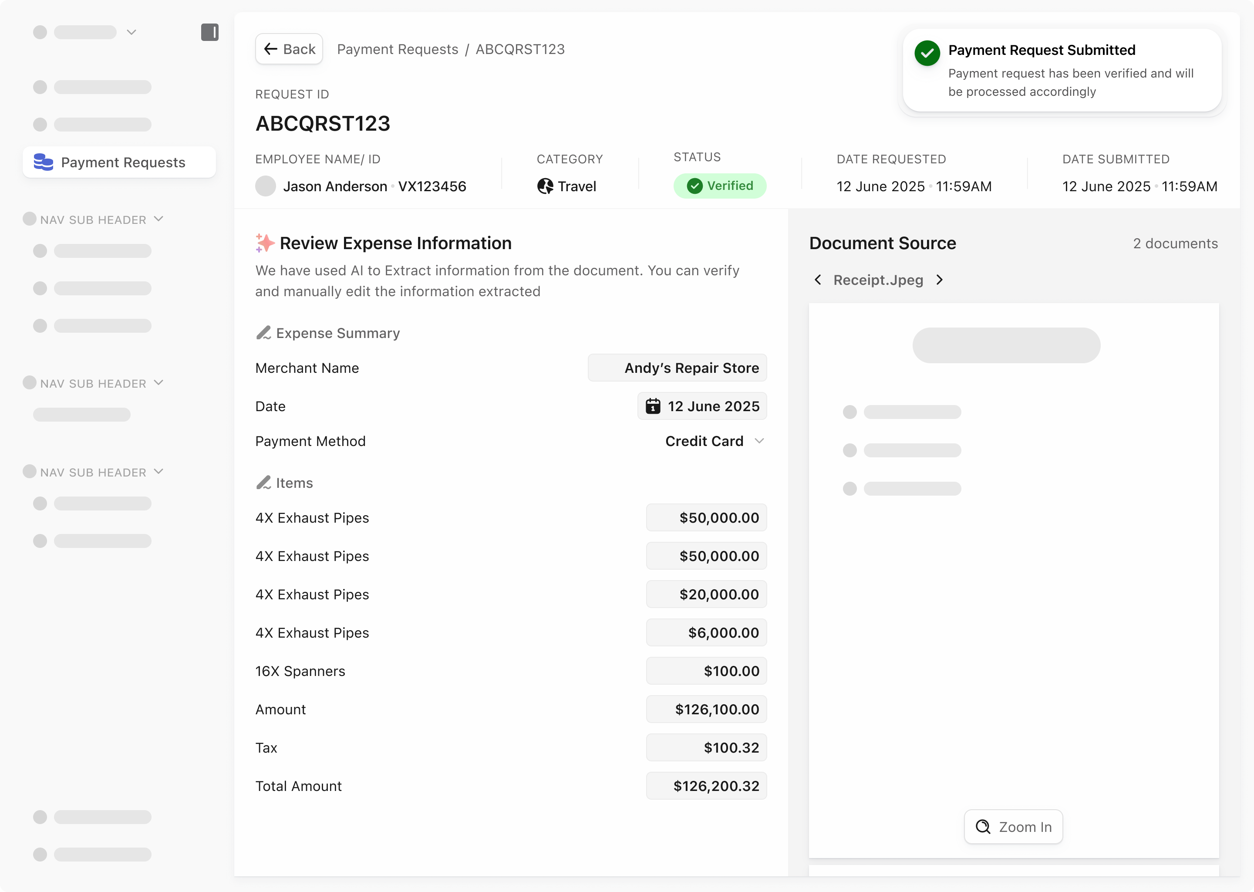Viewport: 1254px width, 892px height.
Task: Click the Verified status badge
Action: 720,186
